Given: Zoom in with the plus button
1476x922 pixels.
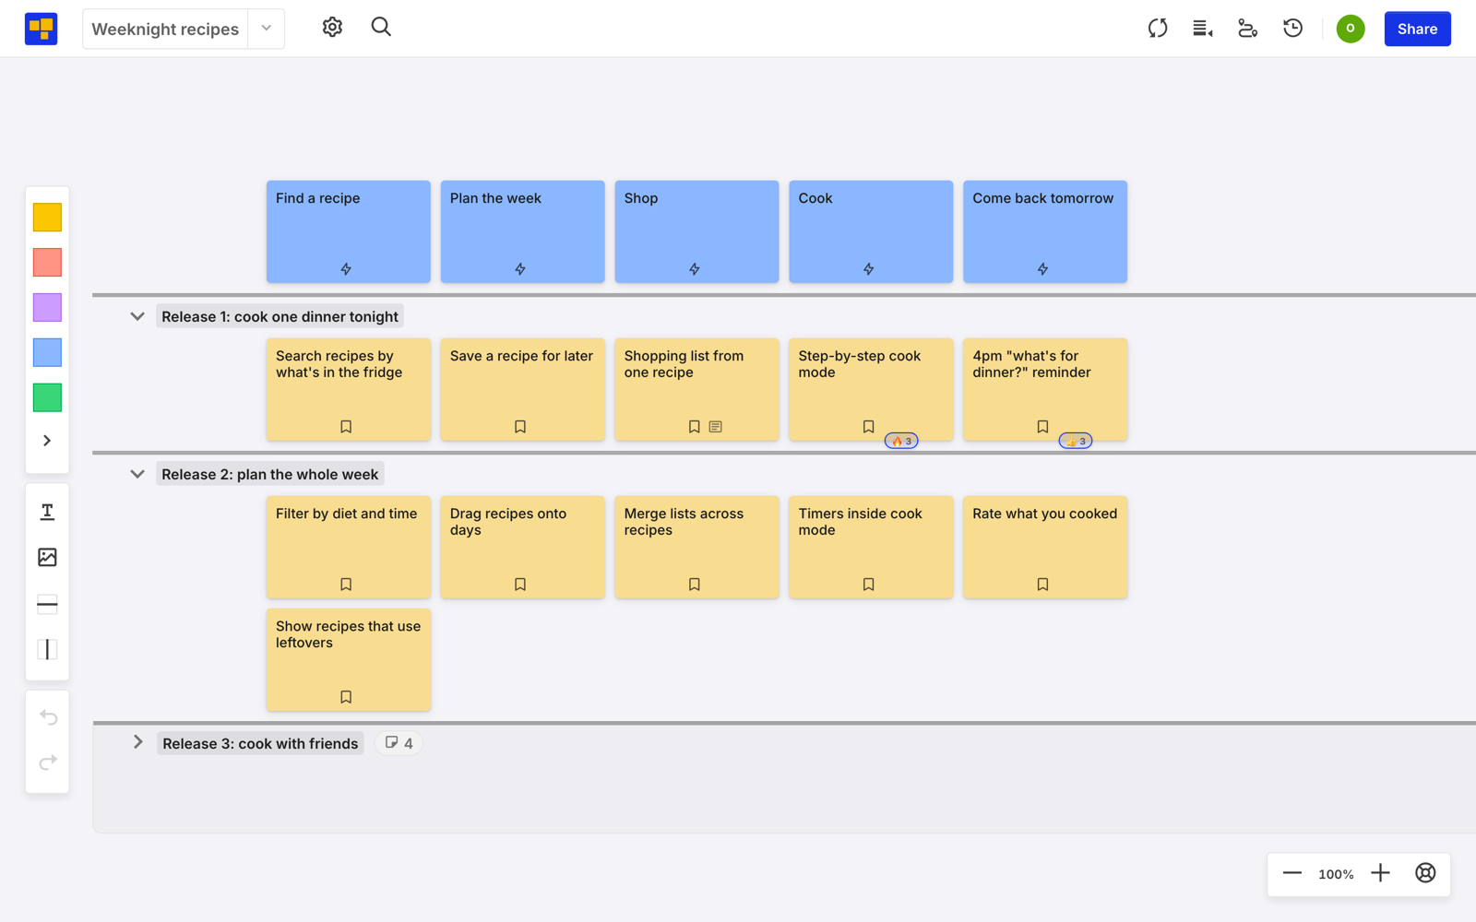Looking at the screenshot, I should point(1380,873).
